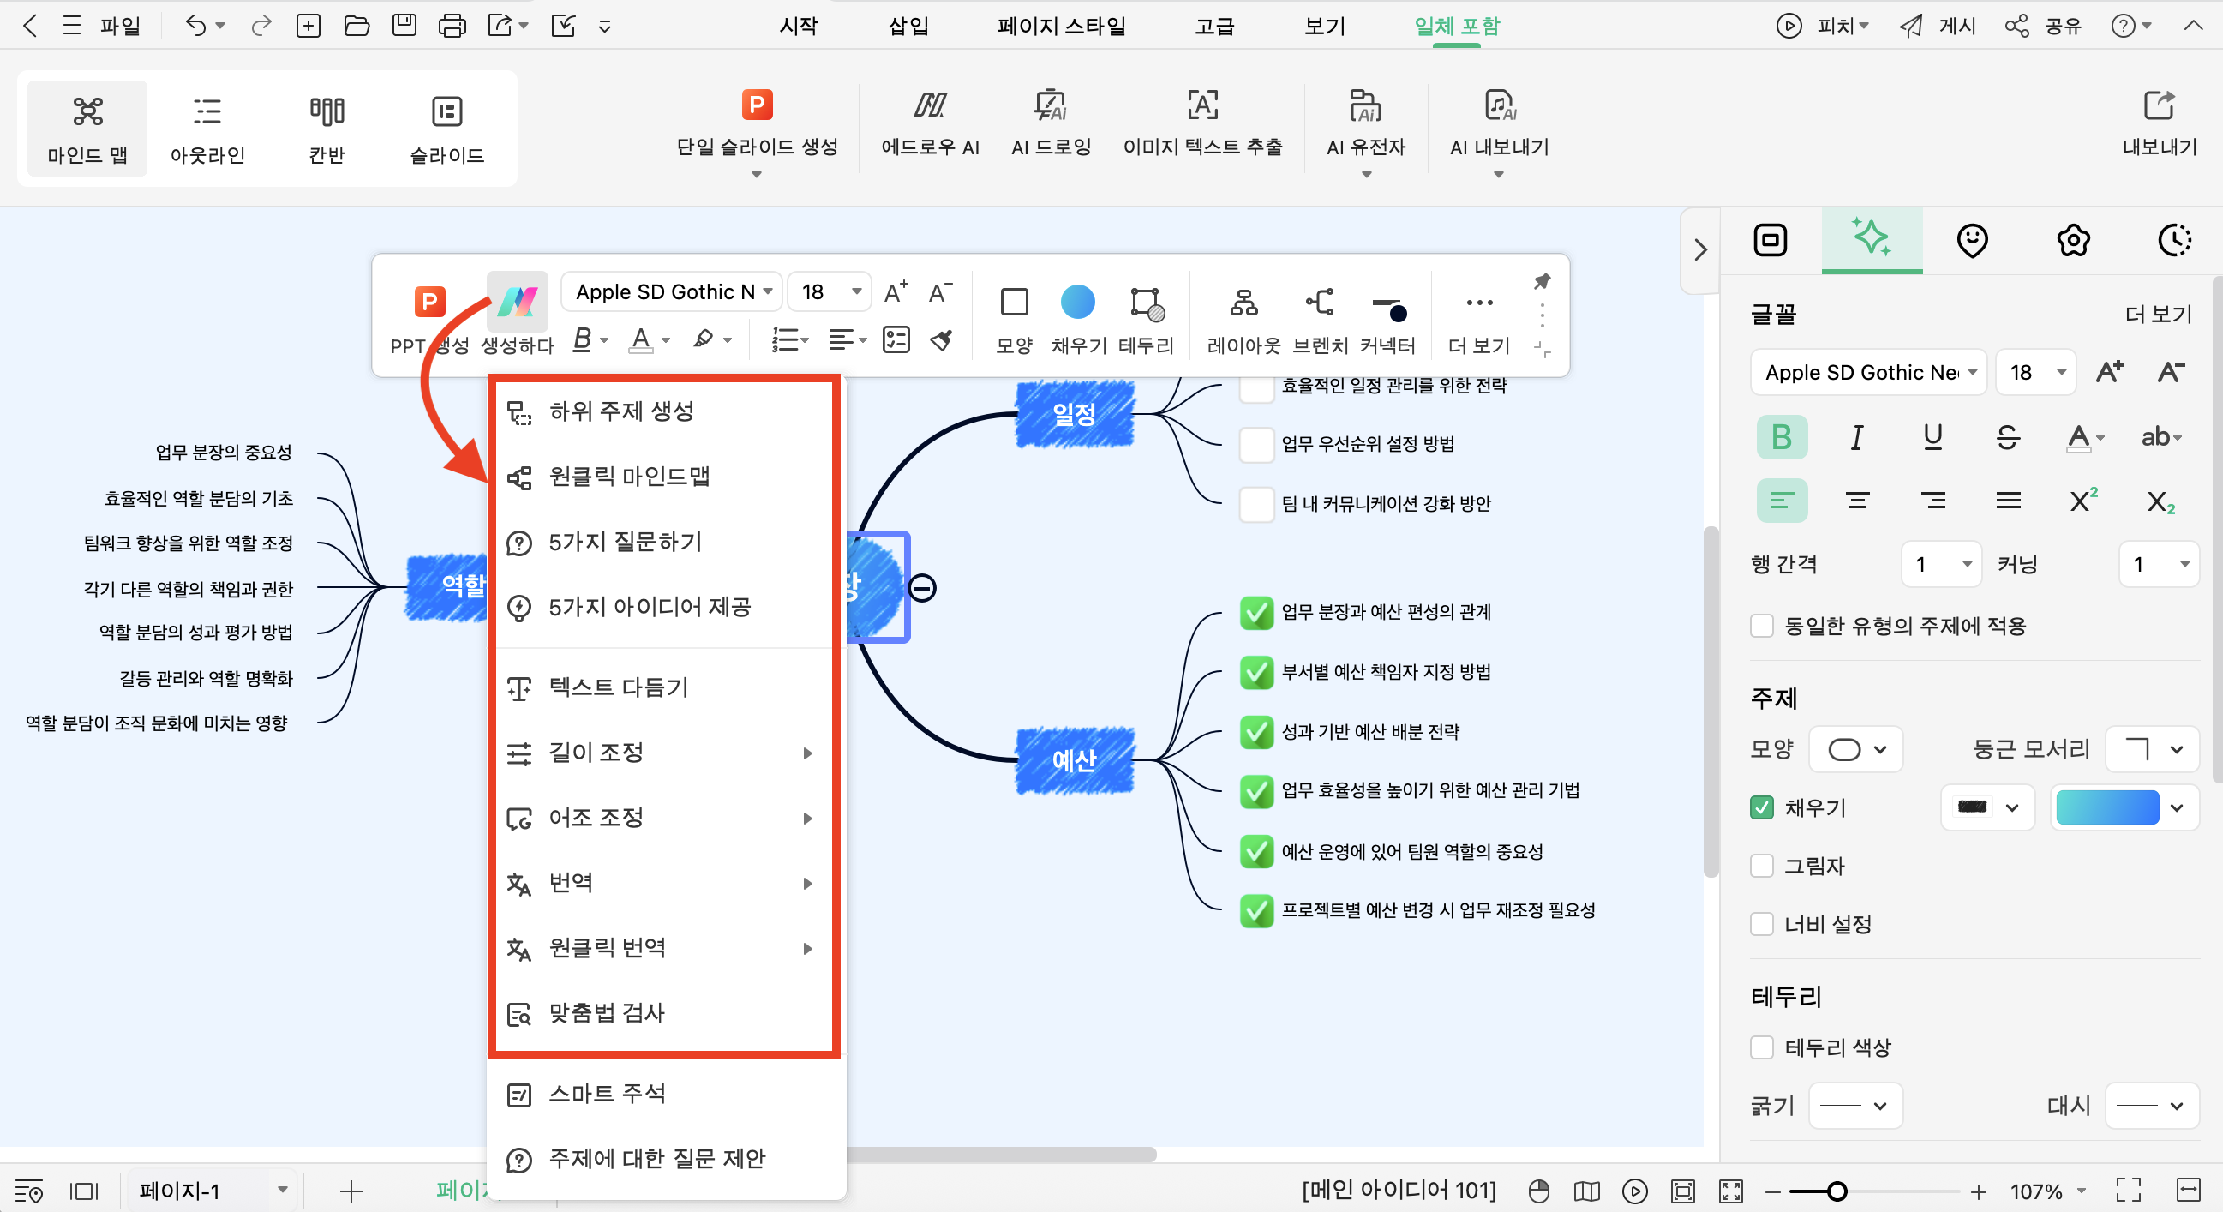Open rounded corner (둥근 모서리) dropdown
Screen dimensions: 2223x1212
point(2151,749)
